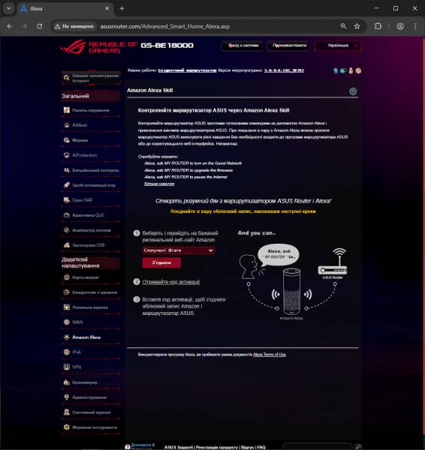
Task: Click the get activation code link
Action: (x=171, y=282)
